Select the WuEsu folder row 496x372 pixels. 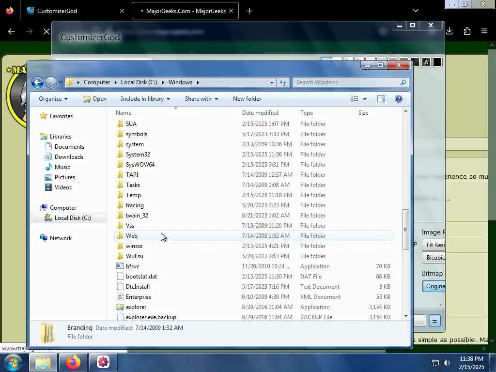[x=253, y=256]
